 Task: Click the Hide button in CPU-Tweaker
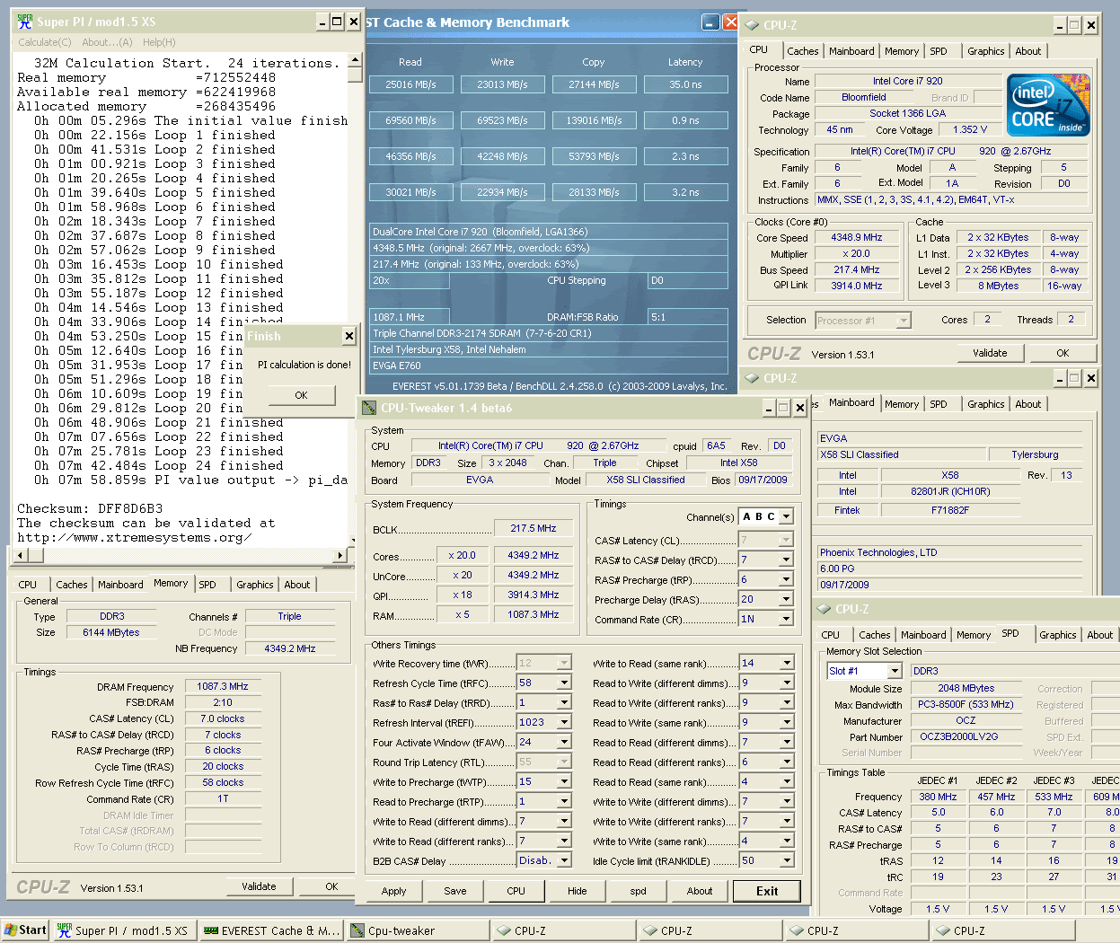point(577,891)
